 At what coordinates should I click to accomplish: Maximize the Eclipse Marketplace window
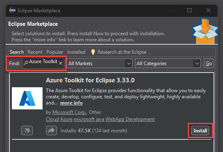click(x=189, y=10)
